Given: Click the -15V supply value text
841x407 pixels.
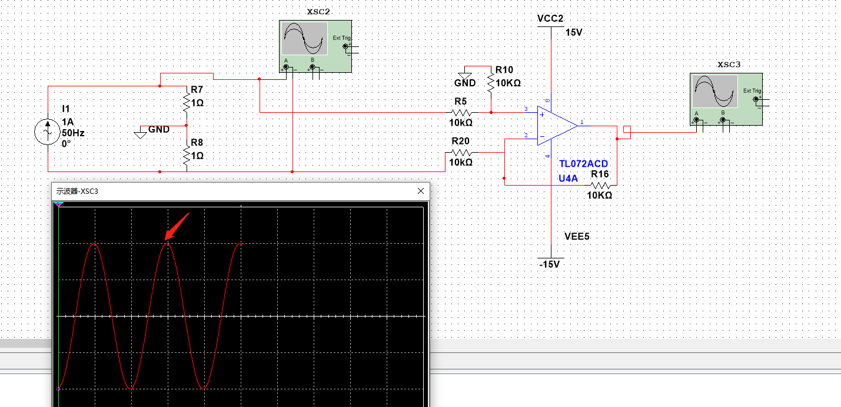Looking at the screenshot, I should coord(550,264).
